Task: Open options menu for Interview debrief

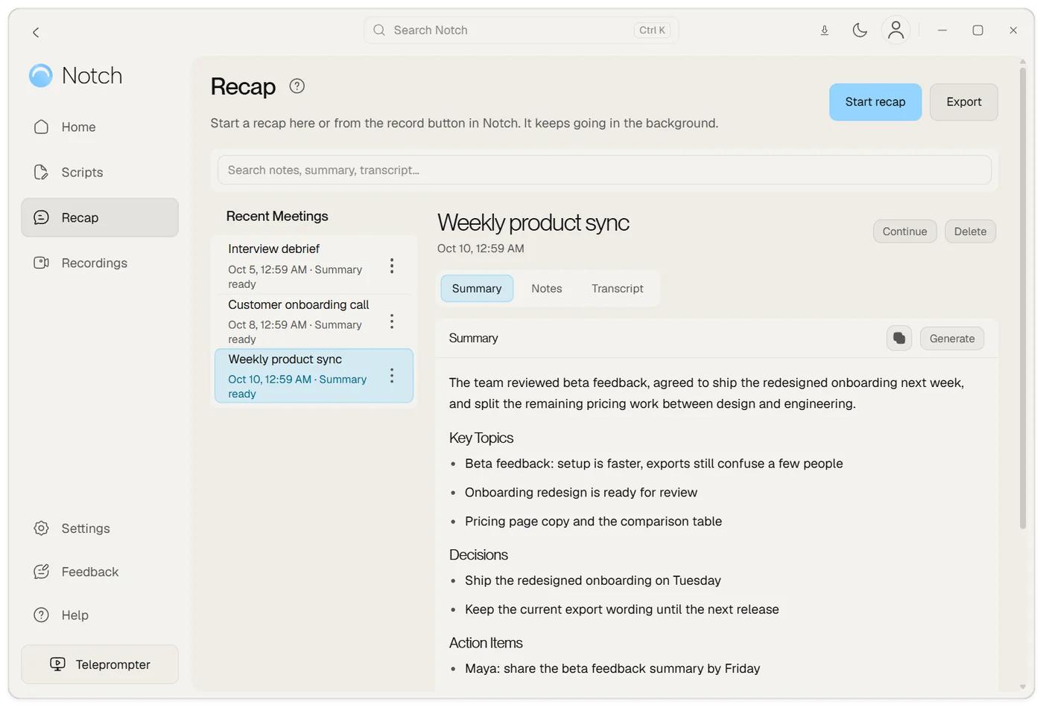Action: [392, 266]
